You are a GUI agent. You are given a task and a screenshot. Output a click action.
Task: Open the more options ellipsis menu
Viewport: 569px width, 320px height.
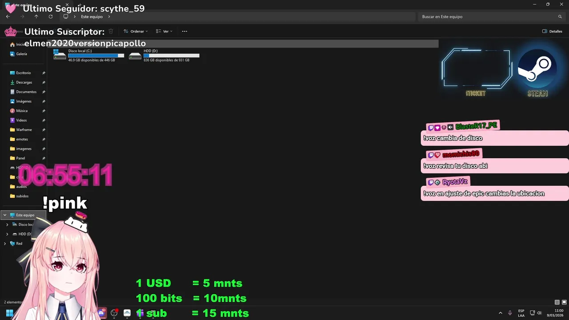pyautogui.click(x=184, y=31)
